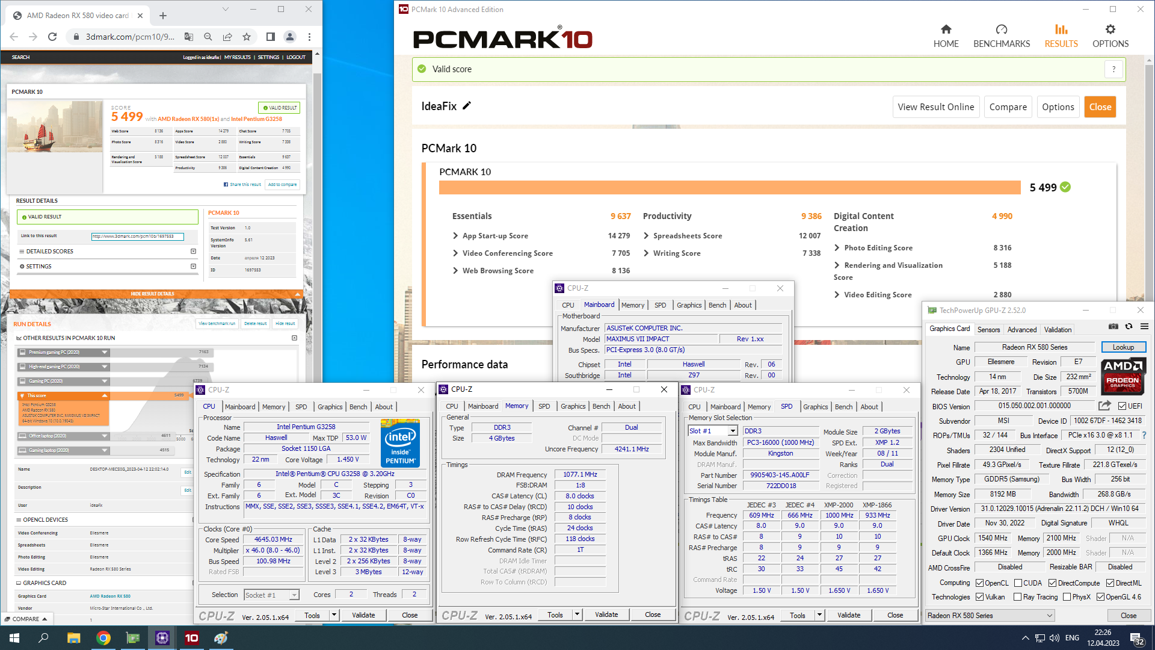This screenshot has height=650, width=1155.
Task: Go back in the Chrome browser
Action: (x=14, y=37)
